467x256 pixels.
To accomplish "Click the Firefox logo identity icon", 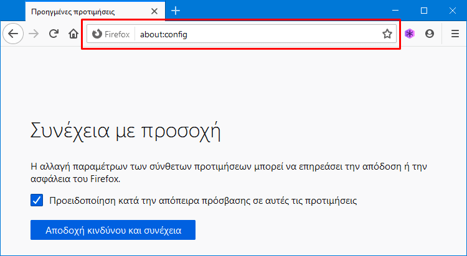I will coord(97,34).
